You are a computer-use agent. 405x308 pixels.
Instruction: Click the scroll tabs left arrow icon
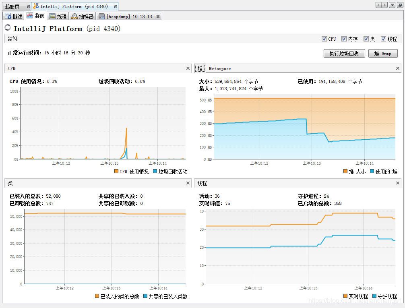pyautogui.click(x=378, y=5)
